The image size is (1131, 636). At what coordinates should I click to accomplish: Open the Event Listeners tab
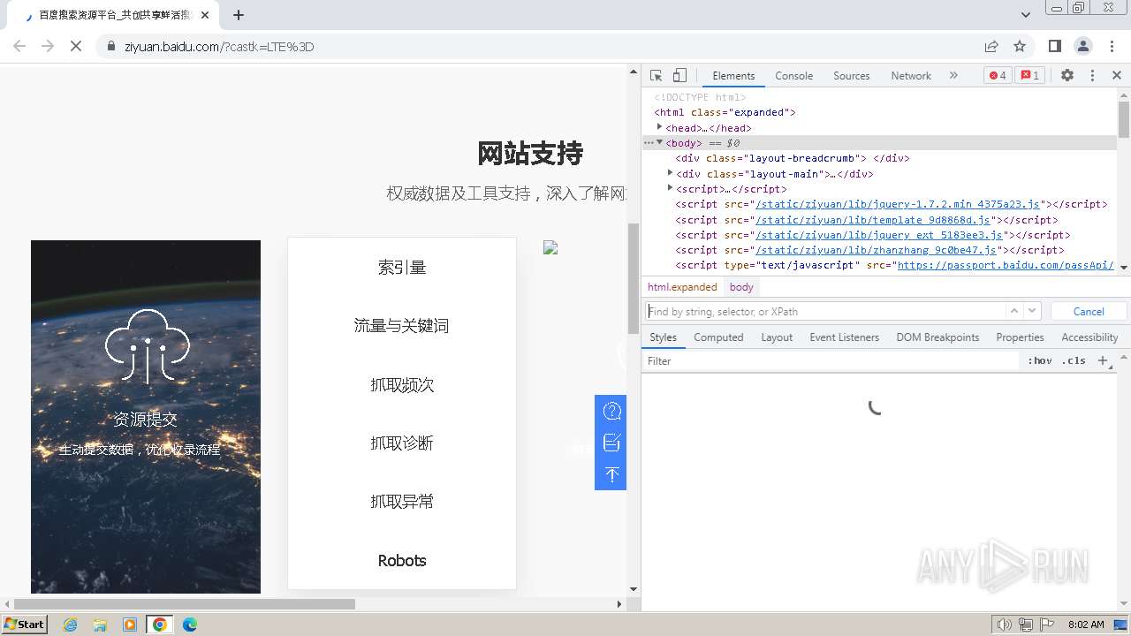point(845,337)
